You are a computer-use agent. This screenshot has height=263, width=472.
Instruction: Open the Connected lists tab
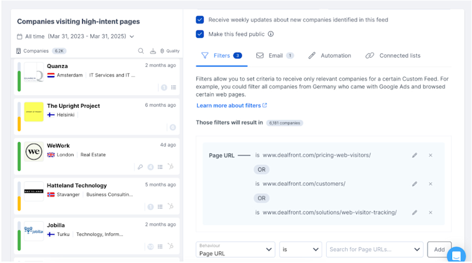[x=393, y=56]
